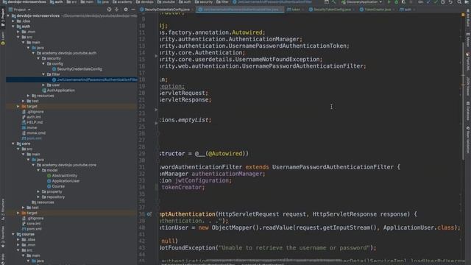Click the AbstractEntity class icon in the core model
This screenshot has height=265, width=471.
click(x=49, y=176)
